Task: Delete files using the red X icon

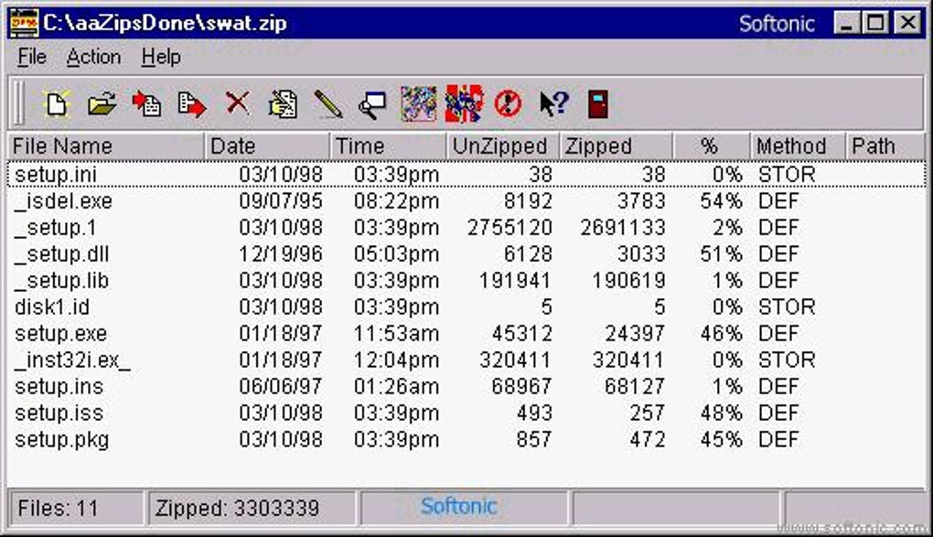Action: (x=237, y=103)
